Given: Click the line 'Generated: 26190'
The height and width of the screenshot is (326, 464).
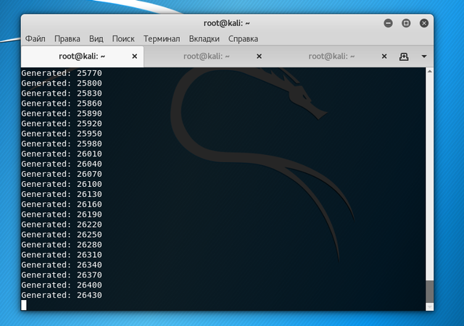Looking at the screenshot, I should (62, 214).
